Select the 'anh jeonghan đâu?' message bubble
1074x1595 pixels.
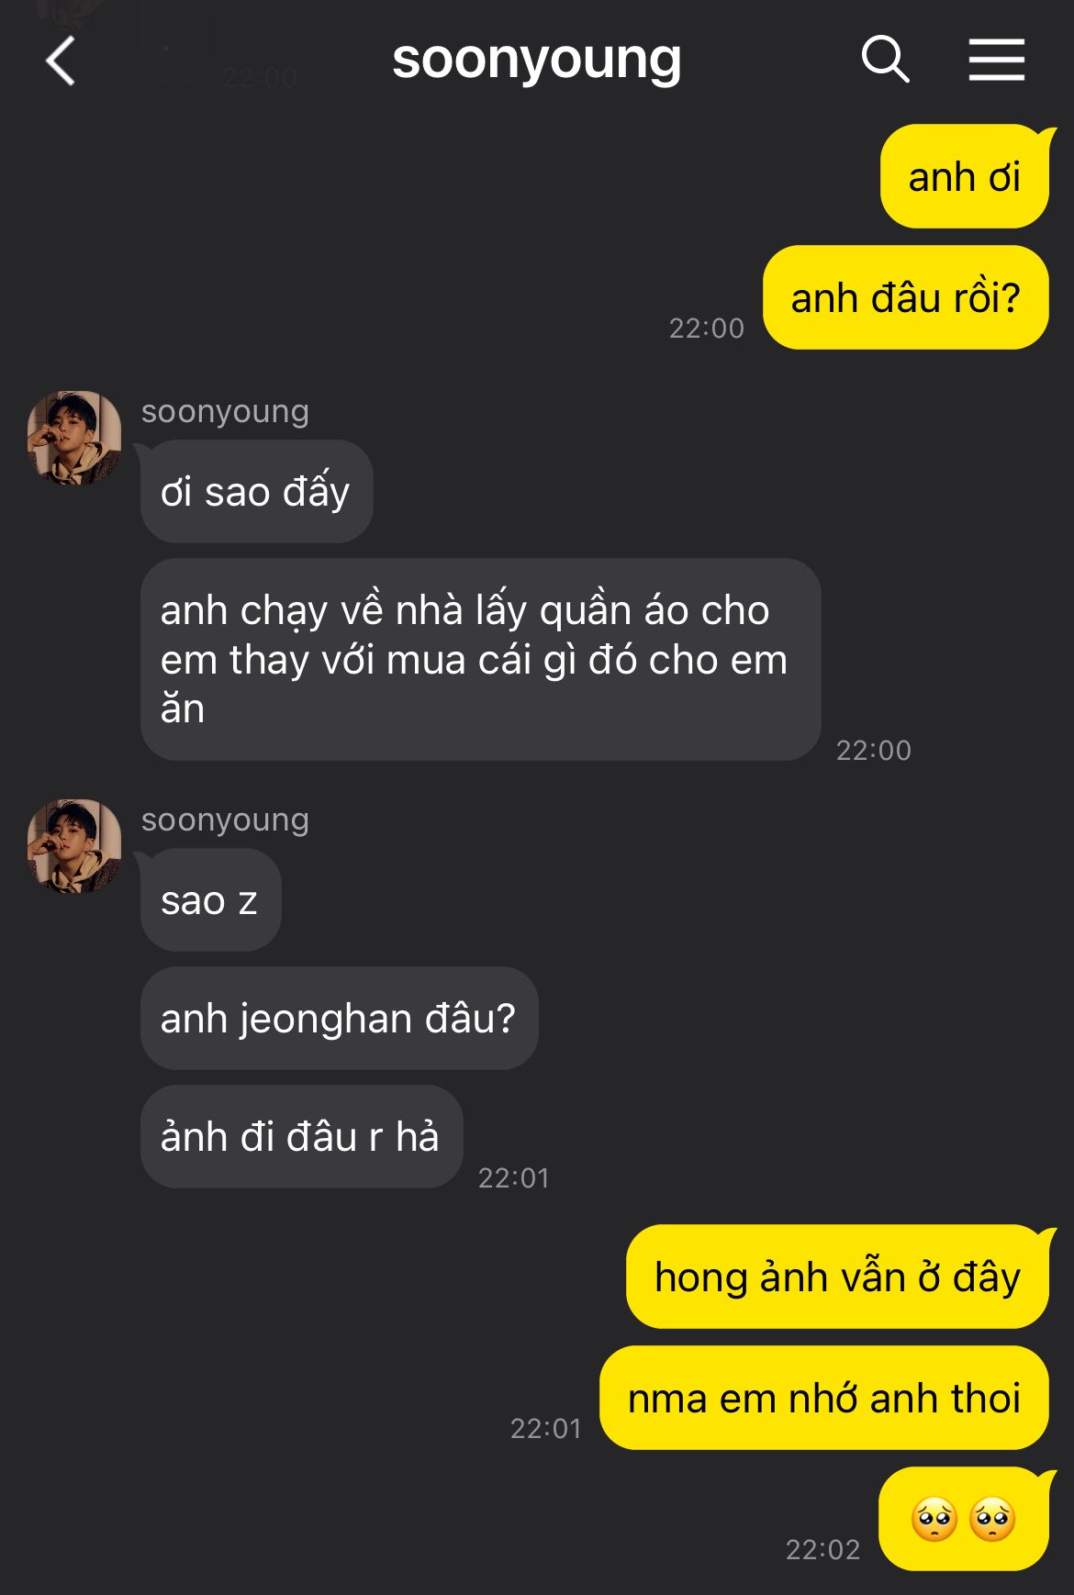click(339, 1018)
